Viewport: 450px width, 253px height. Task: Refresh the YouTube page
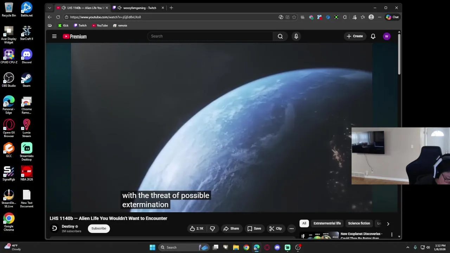point(58,17)
